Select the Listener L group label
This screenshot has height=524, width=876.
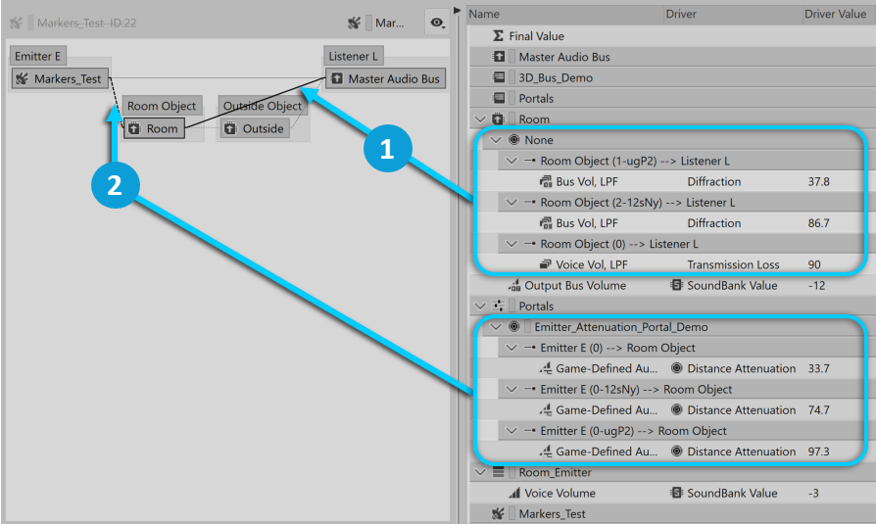pyautogui.click(x=354, y=57)
